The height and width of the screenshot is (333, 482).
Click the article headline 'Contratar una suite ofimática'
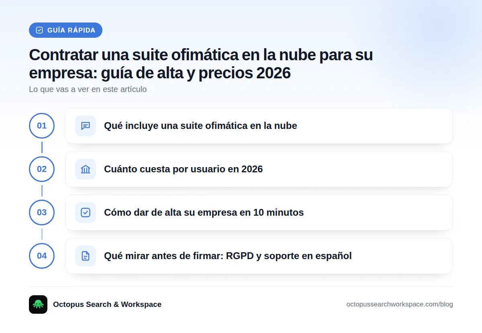[x=201, y=64]
